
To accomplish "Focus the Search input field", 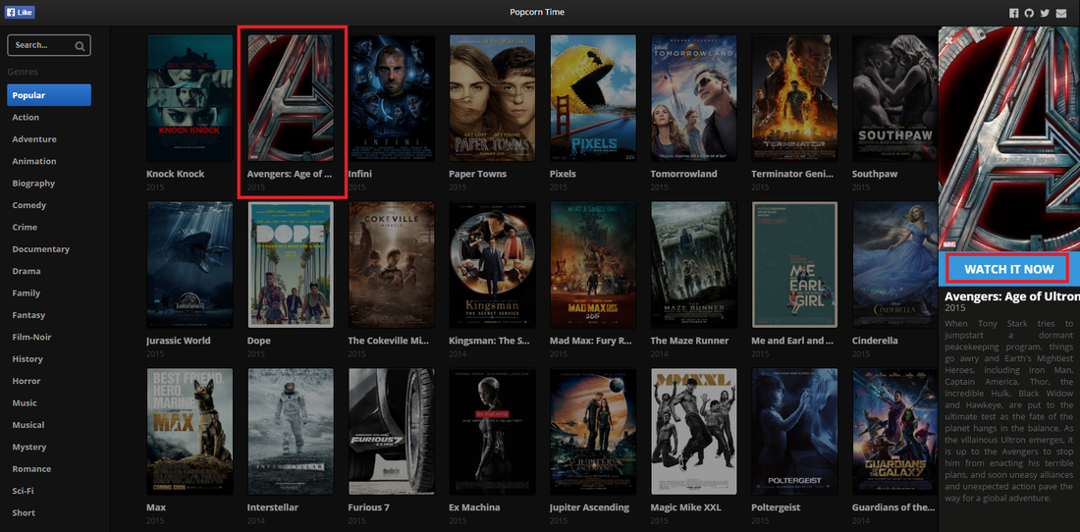I will (x=49, y=45).
